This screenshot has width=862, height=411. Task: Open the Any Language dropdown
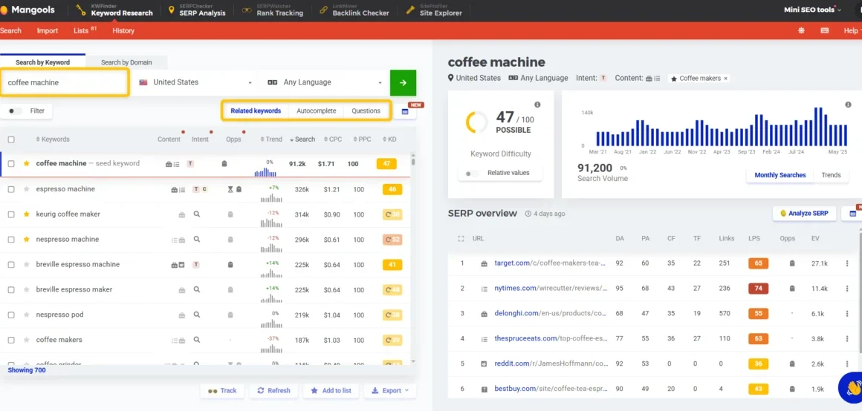point(324,82)
